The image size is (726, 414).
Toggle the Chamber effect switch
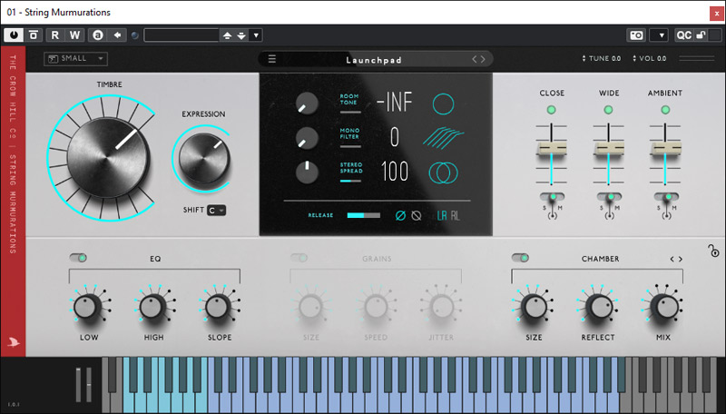click(x=520, y=259)
